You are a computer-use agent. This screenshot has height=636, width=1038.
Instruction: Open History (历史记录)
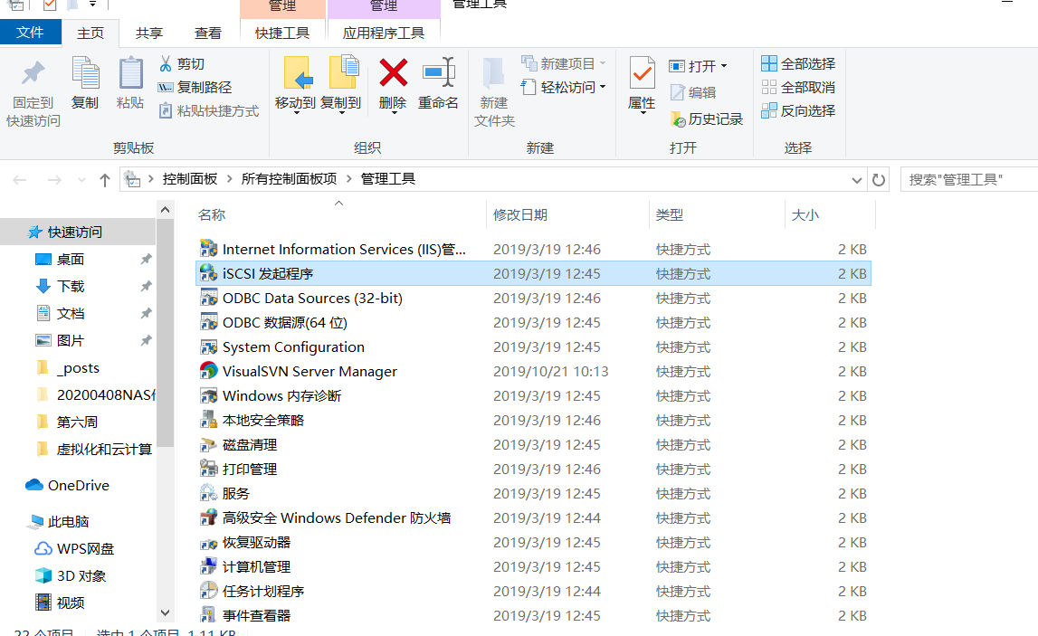click(707, 119)
